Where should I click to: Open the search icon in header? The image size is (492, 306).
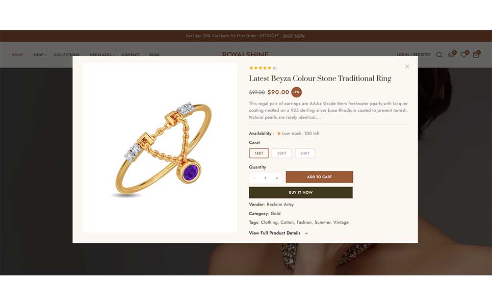(x=439, y=55)
